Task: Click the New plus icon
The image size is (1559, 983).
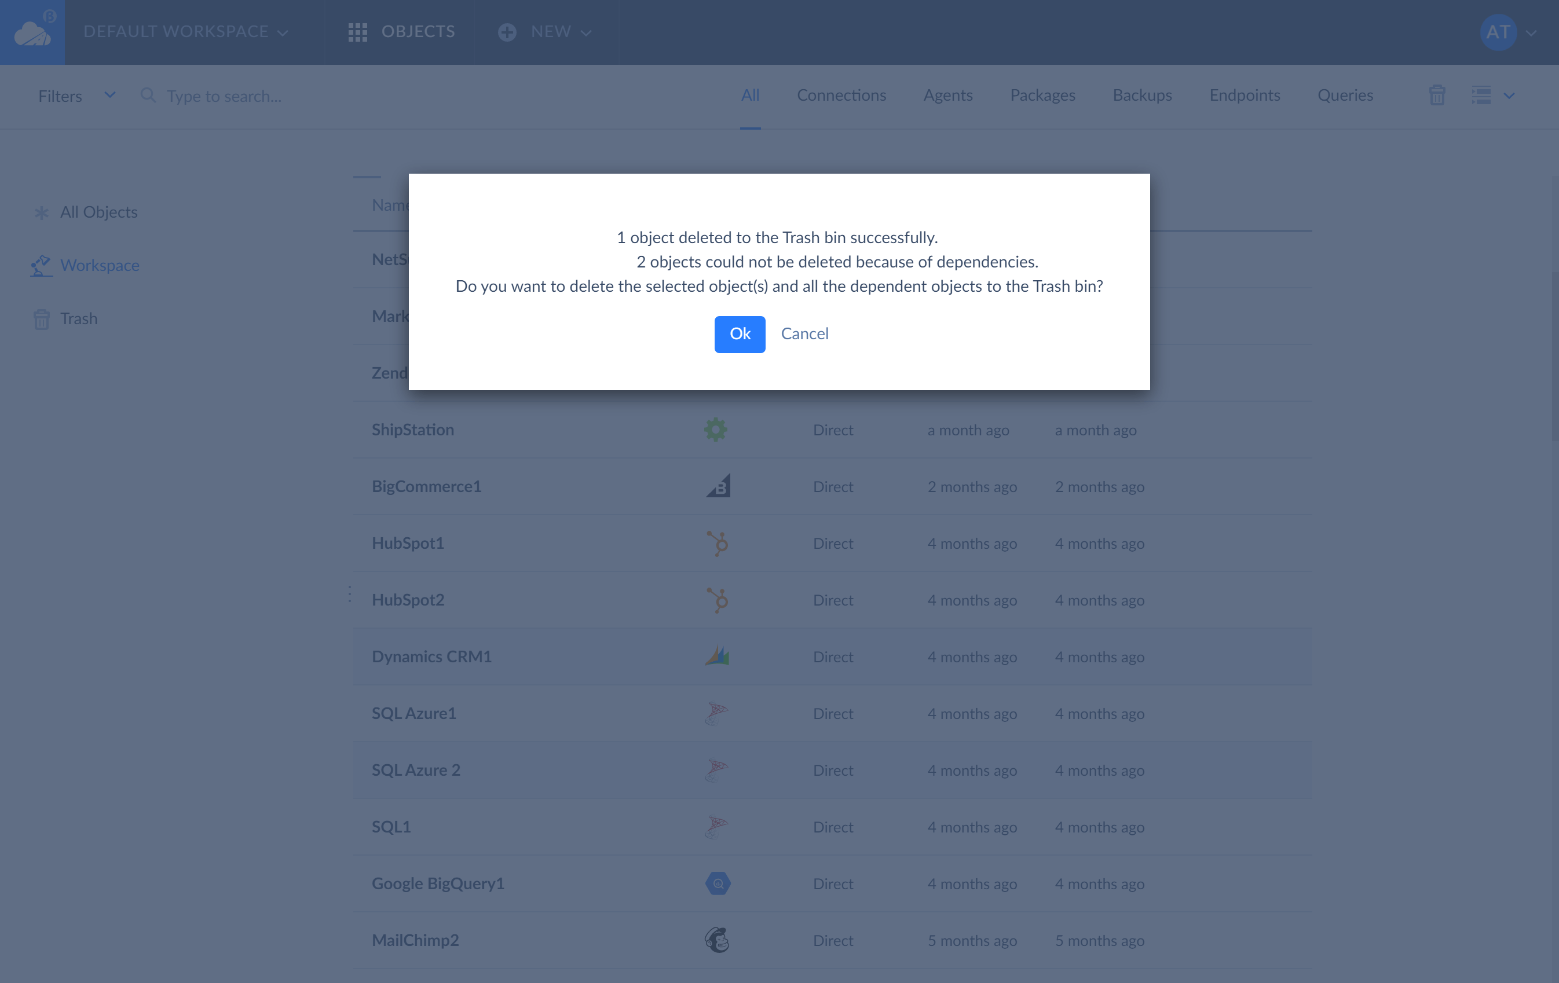Action: click(x=507, y=32)
